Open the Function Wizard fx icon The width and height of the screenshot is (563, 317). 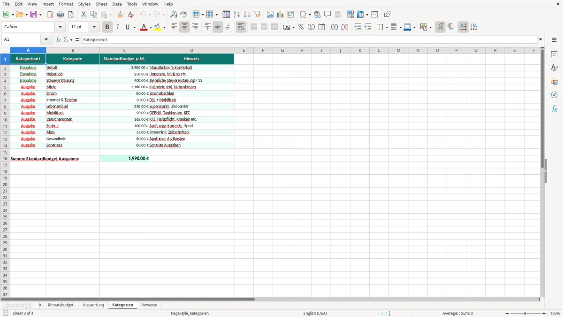[x=59, y=40]
